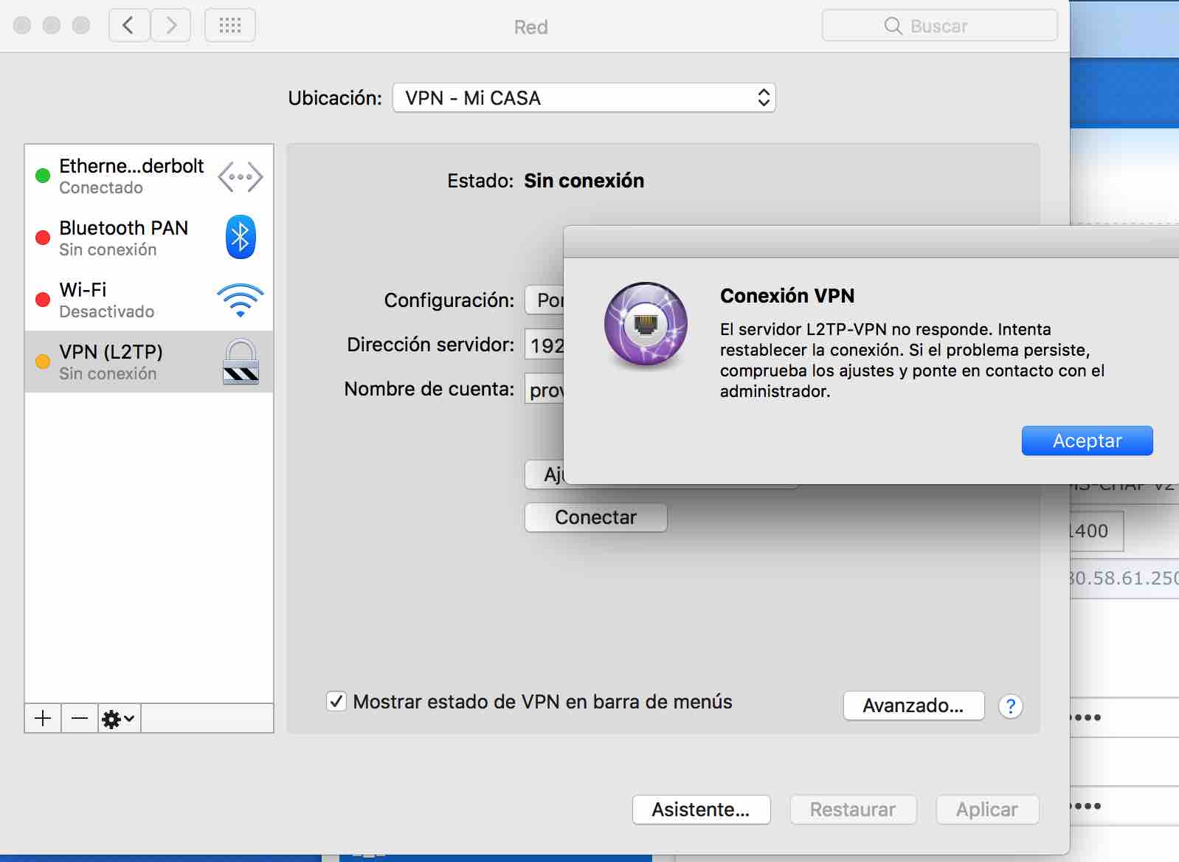Screen dimensions: 1179x862
Task: Show all preferences grid icon
Action: click(230, 26)
